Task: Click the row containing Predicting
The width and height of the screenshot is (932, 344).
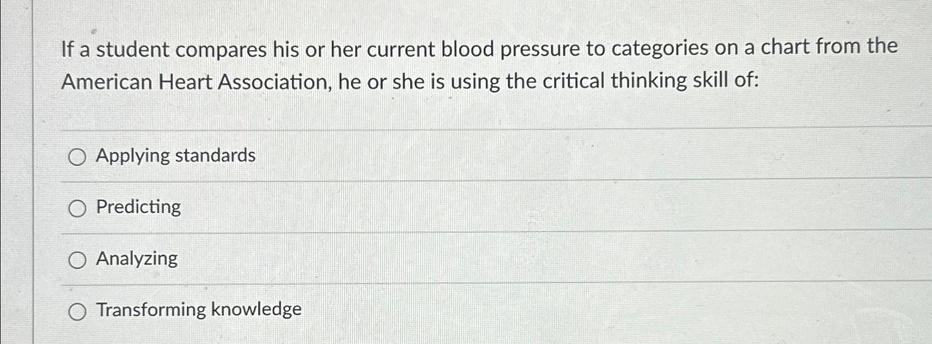Action: [390, 208]
